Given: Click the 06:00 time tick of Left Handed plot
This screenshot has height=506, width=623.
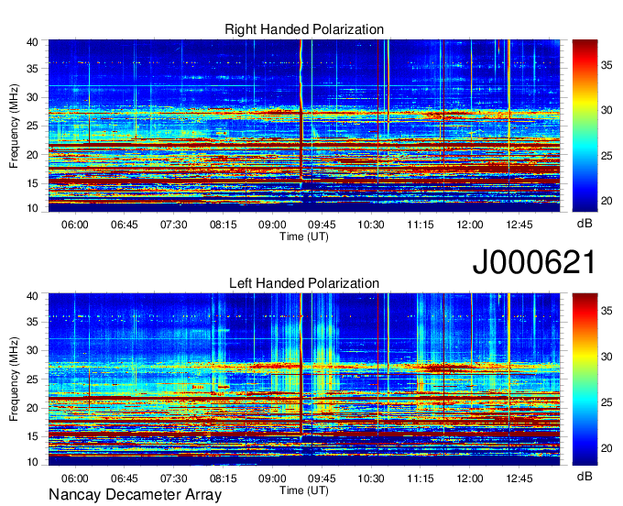Looking at the screenshot, I should pyautogui.click(x=75, y=478).
